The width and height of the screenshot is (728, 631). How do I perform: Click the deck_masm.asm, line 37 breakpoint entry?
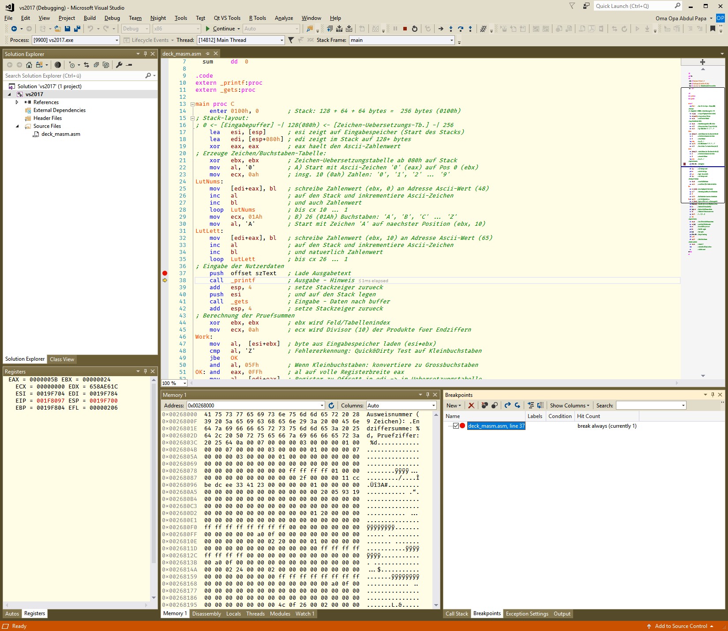[496, 426]
